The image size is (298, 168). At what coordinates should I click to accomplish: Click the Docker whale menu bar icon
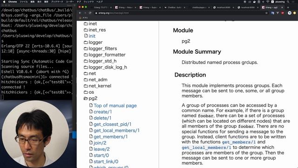(x=255, y=2)
